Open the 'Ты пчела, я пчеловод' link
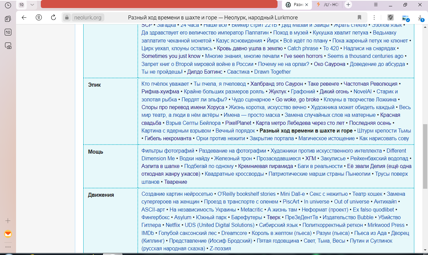428x255 pixels. 220,84
